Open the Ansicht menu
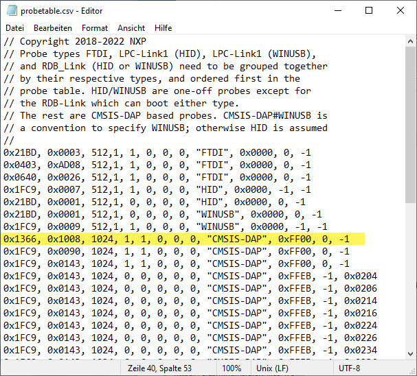Screen dimensions: 417x376 pyautogui.click(x=131, y=28)
